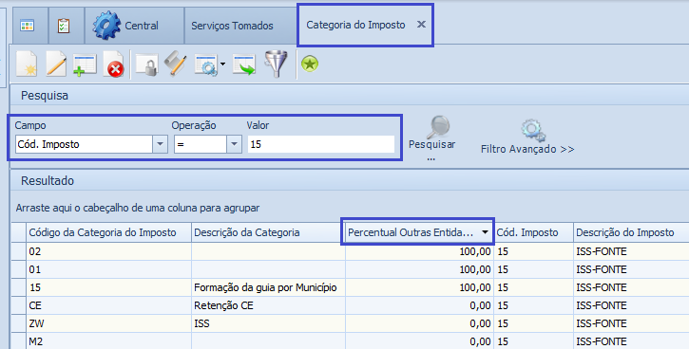Screen dimensions: 689x349
Task: Click the Retenção CE description cell
Action: coord(268,305)
